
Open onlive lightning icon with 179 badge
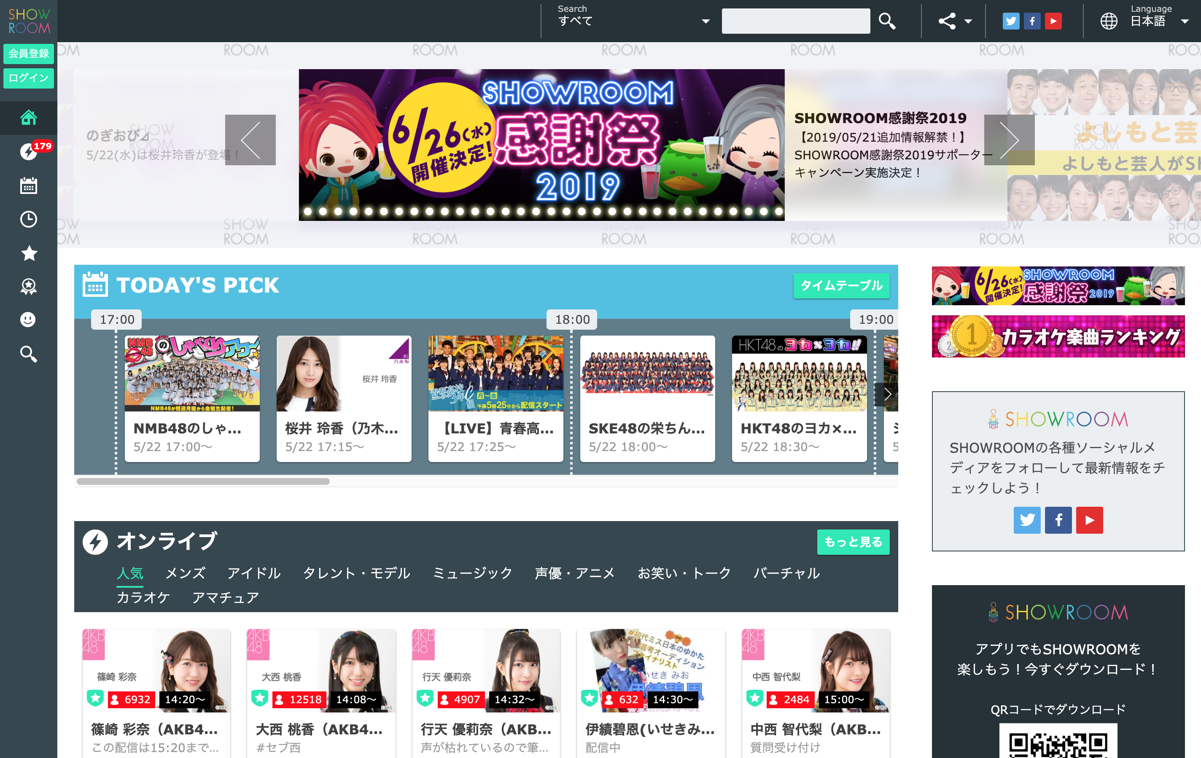pyautogui.click(x=28, y=151)
